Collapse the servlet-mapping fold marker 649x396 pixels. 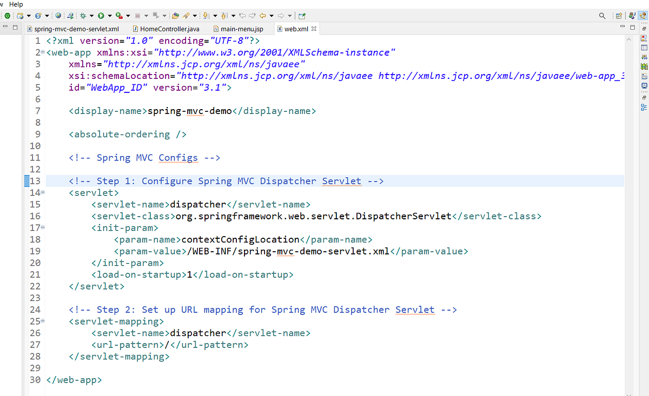[42, 321]
